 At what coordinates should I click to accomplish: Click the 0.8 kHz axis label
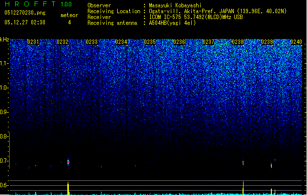point(4,136)
